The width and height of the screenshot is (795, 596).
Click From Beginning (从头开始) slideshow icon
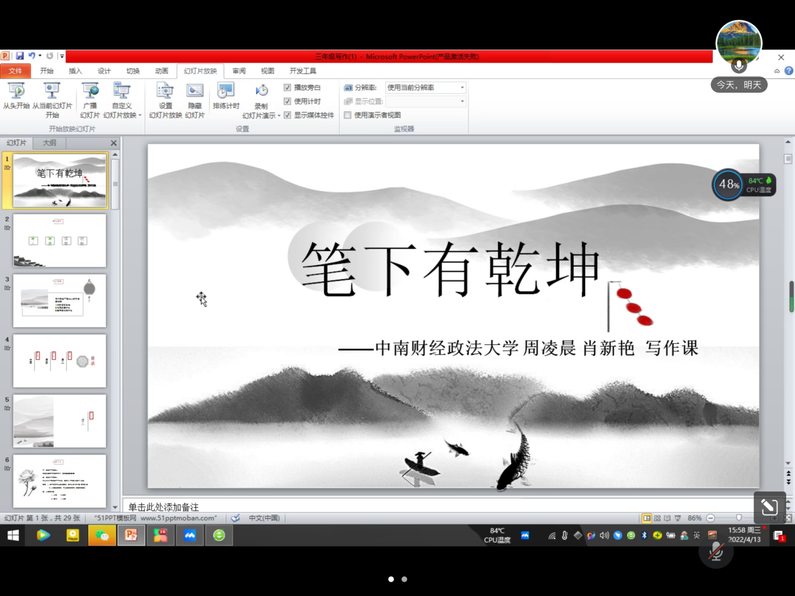click(16, 91)
